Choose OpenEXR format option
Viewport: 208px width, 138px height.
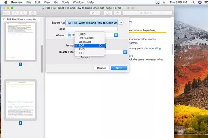tap(90, 42)
